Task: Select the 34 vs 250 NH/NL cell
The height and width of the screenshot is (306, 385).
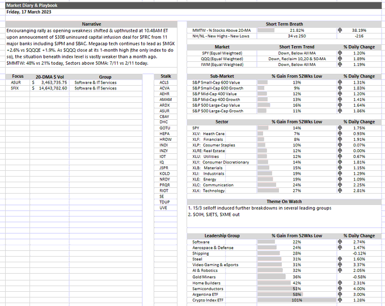Action: click(x=297, y=36)
